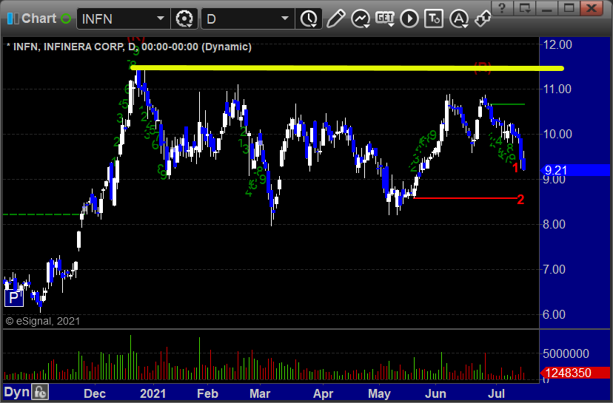Click the Mar label on time axis

(x=260, y=393)
